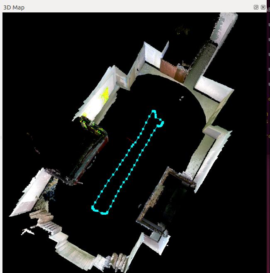Float the 3D Map dock panel

[256, 7]
